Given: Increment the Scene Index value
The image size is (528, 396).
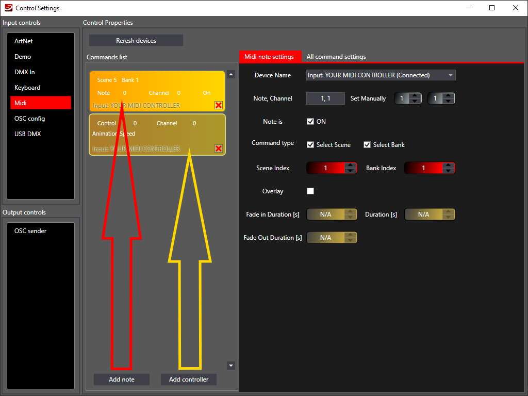Looking at the screenshot, I should point(349,165).
